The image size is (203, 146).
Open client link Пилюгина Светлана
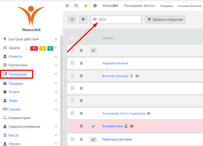pyautogui.click(x=117, y=139)
